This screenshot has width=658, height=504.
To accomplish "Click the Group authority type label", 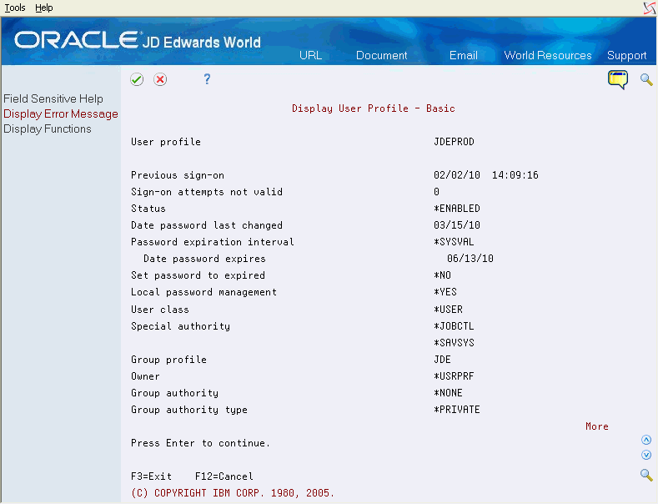I will tap(188, 410).
